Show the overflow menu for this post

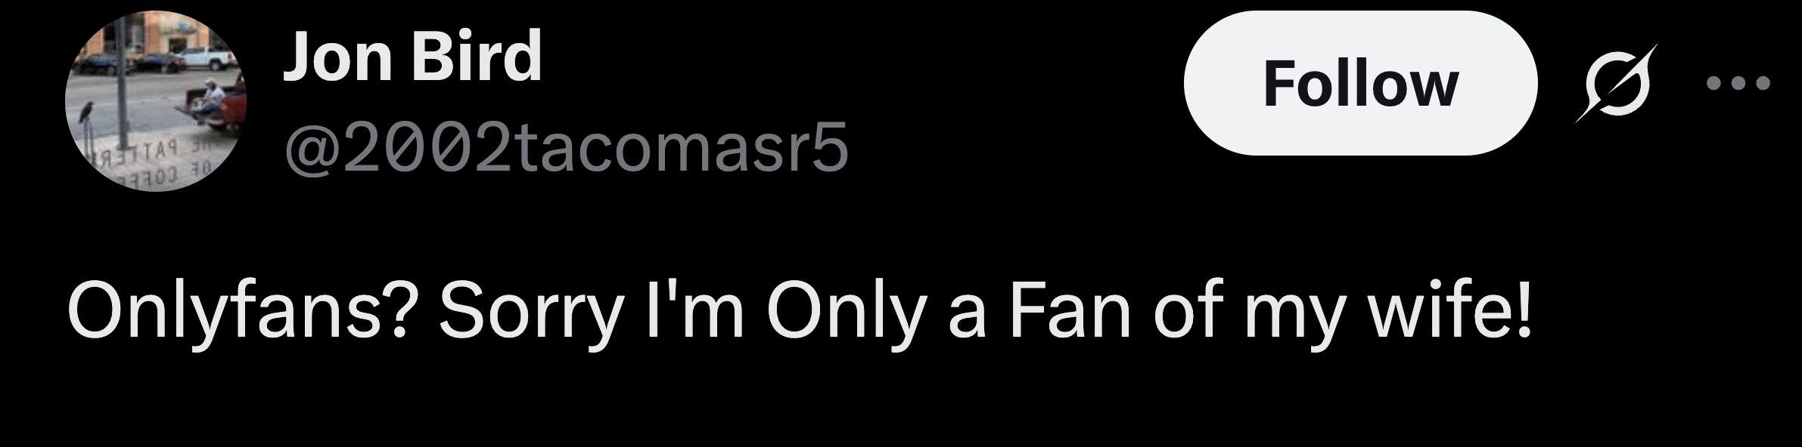click(x=1738, y=83)
